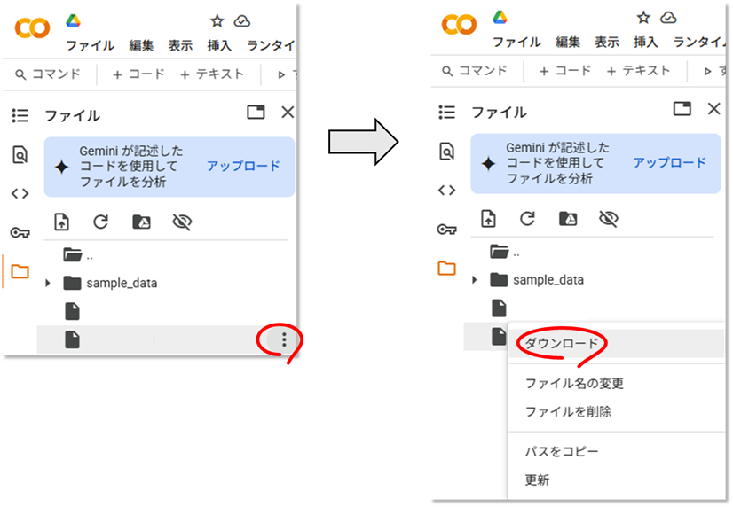Viewport: 733px width, 507px height.
Task: Open three-dot menu of highlighted file
Action: click(x=284, y=339)
